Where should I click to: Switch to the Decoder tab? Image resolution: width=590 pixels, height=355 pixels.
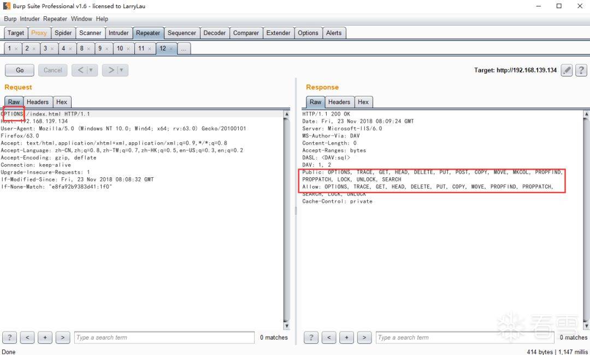[215, 33]
